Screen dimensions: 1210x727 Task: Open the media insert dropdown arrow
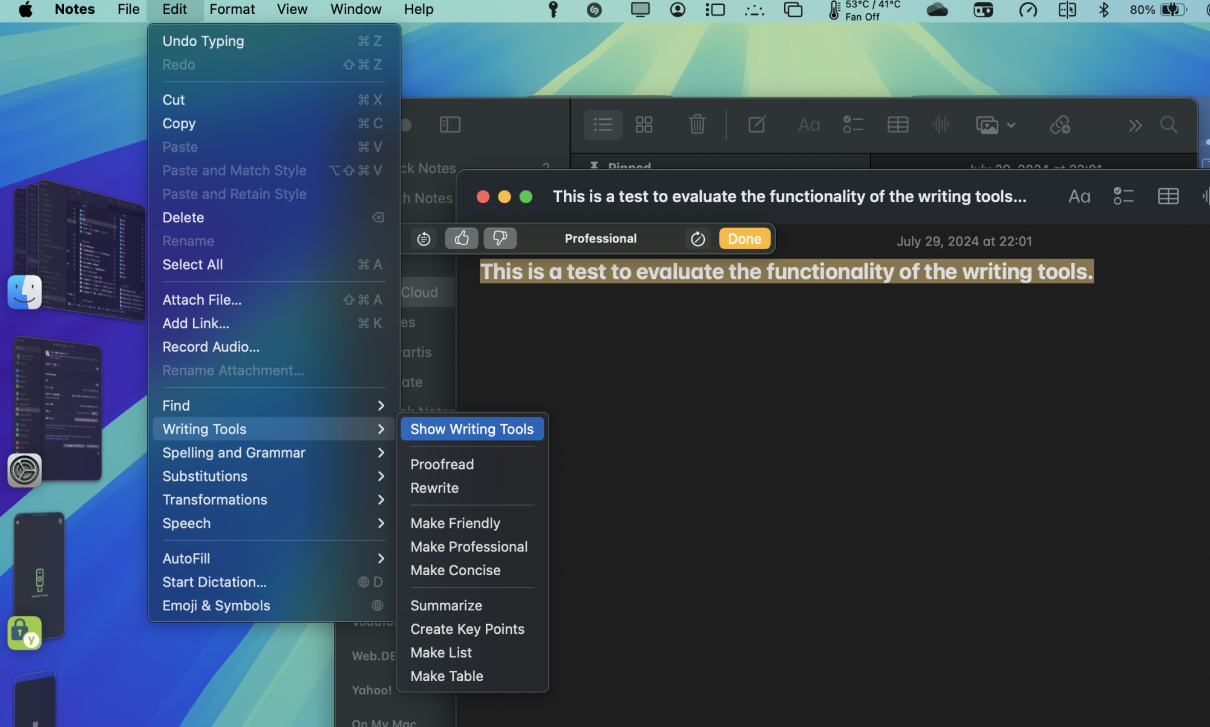[1011, 125]
